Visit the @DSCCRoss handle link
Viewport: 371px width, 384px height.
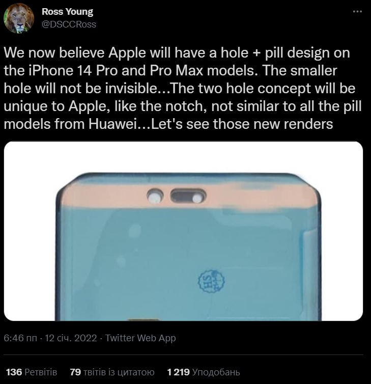point(69,24)
